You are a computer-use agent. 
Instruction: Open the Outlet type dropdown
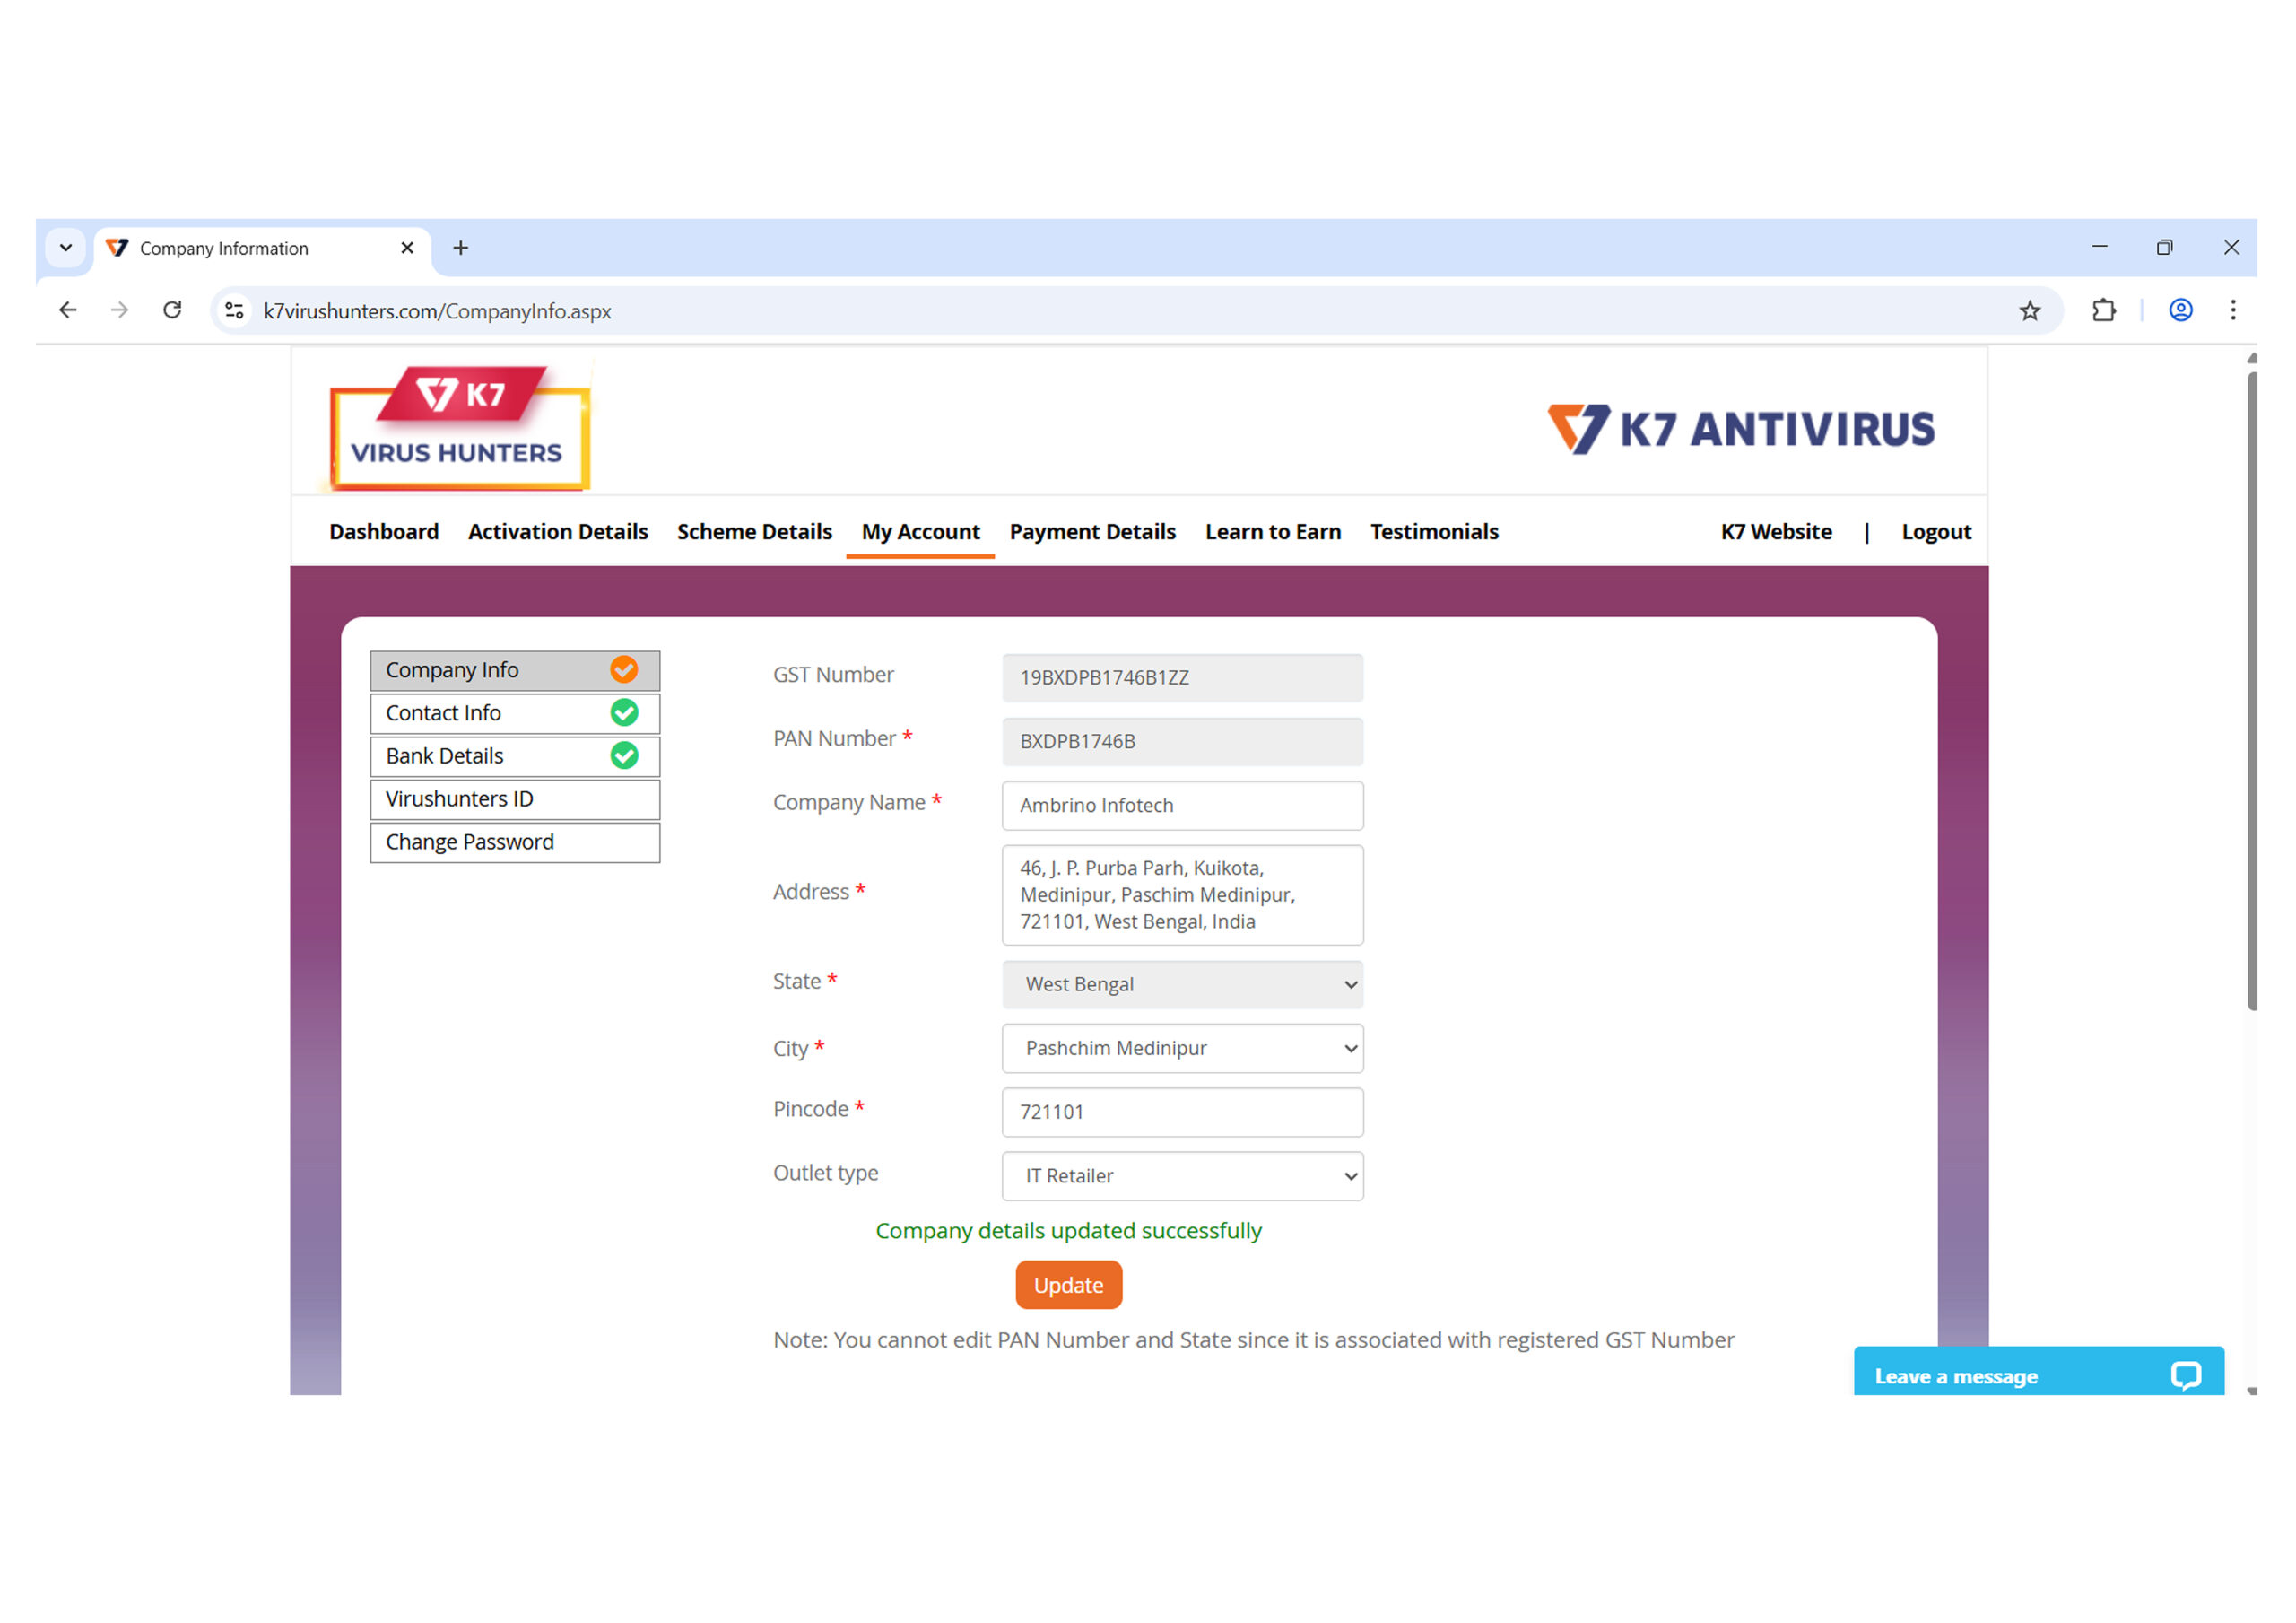click(x=1182, y=1177)
